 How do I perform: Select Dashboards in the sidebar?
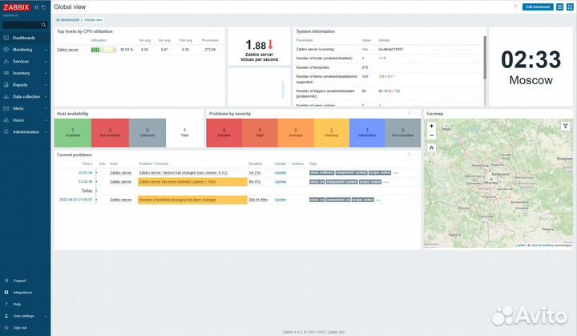click(23, 38)
